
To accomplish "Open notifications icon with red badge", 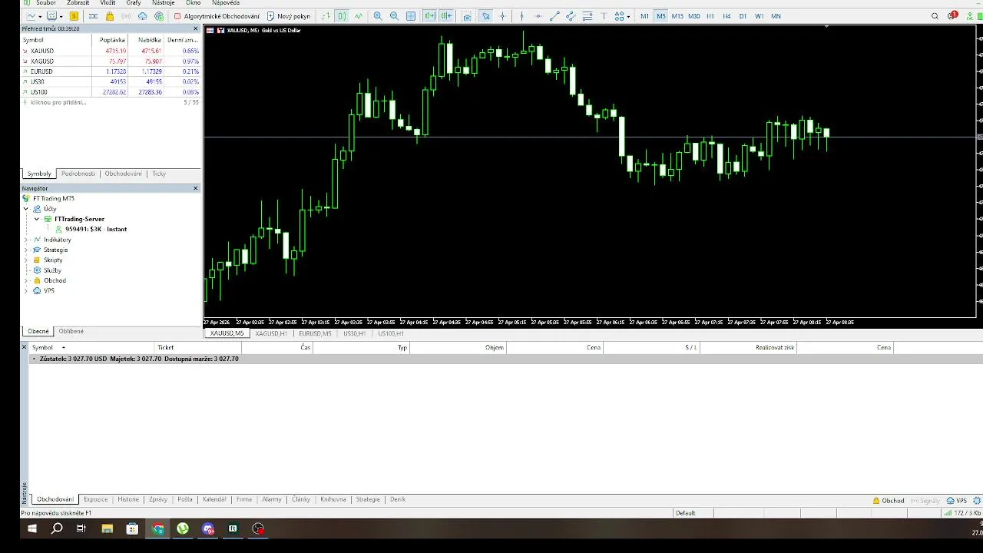I will coord(952,15).
